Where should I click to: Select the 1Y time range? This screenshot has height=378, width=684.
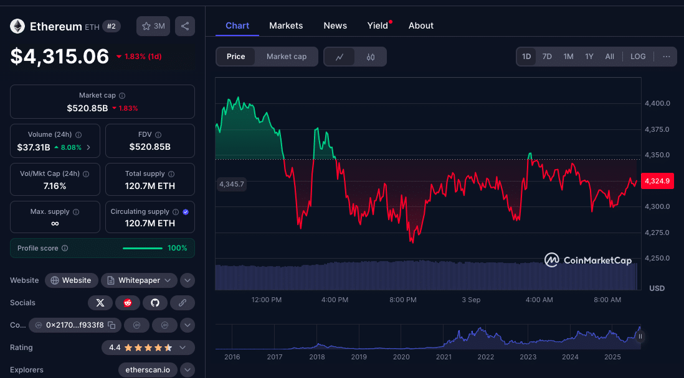pos(589,57)
